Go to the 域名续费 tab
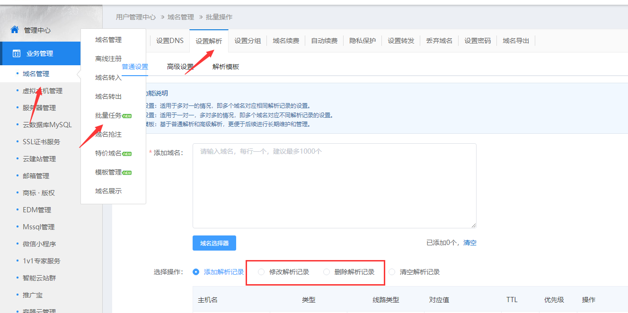 286,41
